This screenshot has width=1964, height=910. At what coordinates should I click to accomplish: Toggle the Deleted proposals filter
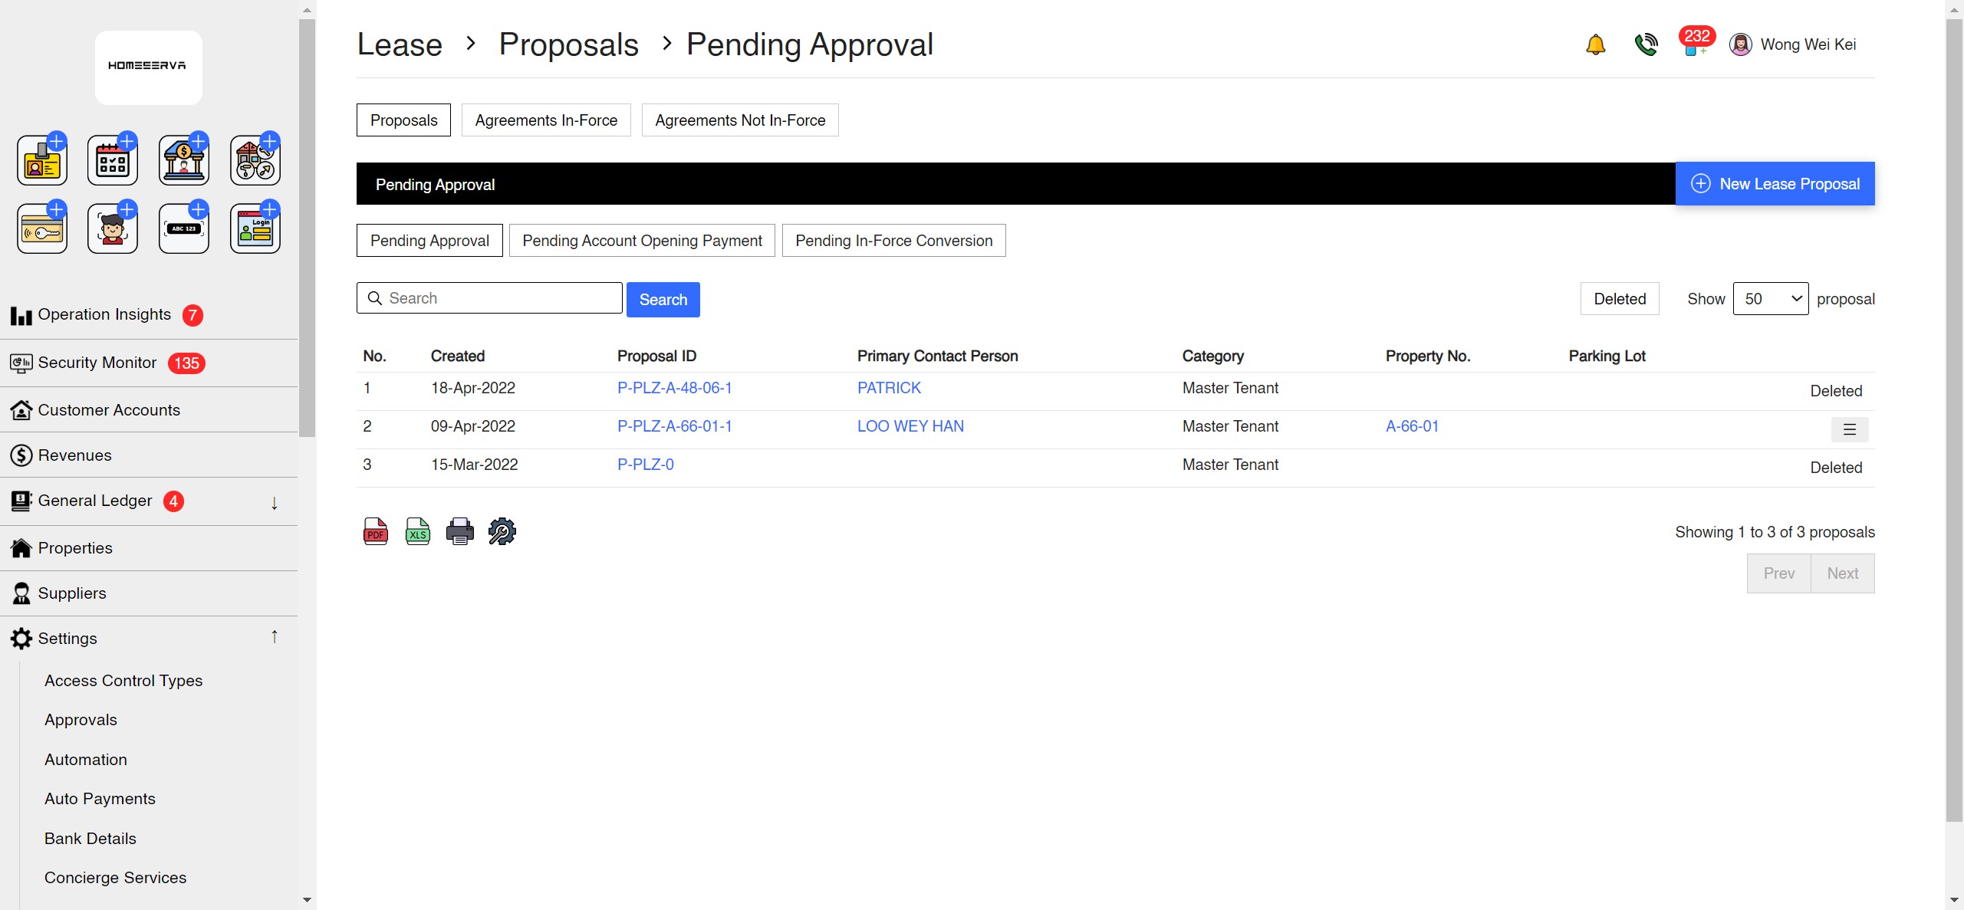pyautogui.click(x=1620, y=298)
